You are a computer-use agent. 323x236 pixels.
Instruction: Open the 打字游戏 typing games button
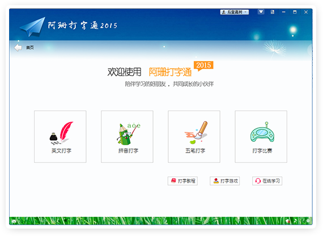[x=225, y=181]
